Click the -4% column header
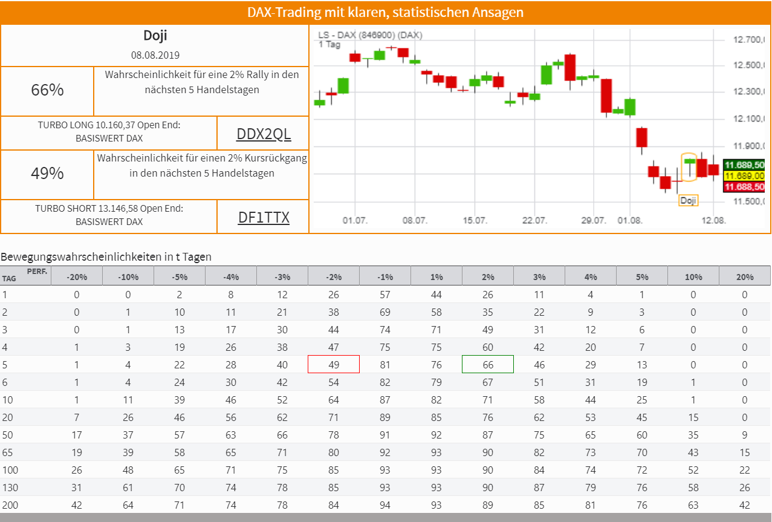The width and height of the screenshot is (772, 522). [x=231, y=277]
